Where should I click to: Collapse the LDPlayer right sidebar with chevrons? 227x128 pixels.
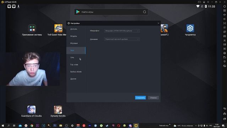tap(225, 2)
